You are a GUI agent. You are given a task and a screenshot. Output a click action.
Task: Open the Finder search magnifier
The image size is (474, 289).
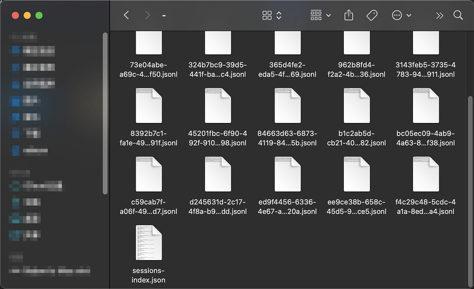(x=458, y=15)
